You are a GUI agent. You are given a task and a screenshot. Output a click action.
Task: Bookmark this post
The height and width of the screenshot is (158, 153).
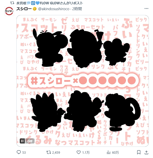click(139, 152)
